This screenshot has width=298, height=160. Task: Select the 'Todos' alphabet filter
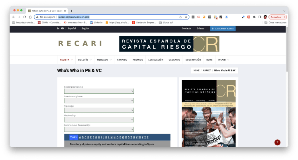point(74,137)
